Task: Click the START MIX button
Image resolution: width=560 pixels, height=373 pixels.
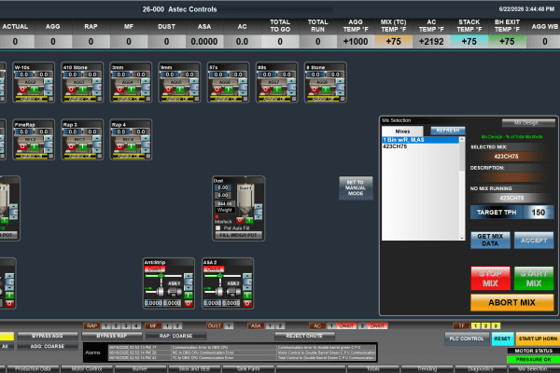Action: (534, 278)
